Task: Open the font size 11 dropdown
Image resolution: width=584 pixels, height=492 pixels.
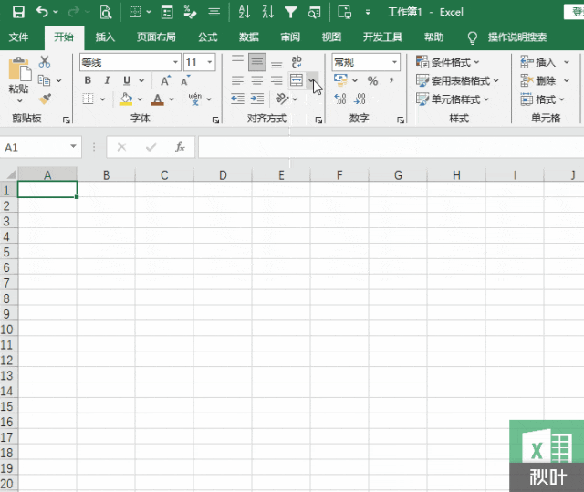Action: pyautogui.click(x=210, y=62)
